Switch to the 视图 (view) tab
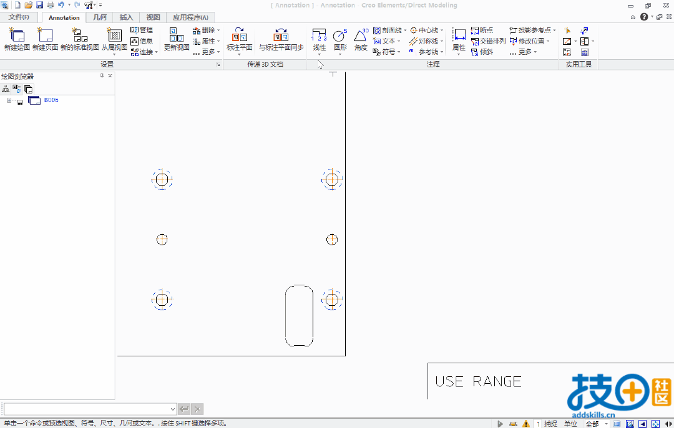The image size is (674, 428). click(x=153, y=17)
